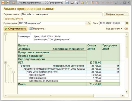Select the Вознаграждение row
The image size is (132, 101).
[52, 78]
